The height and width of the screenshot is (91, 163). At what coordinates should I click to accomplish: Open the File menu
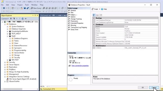coord(2,5)
